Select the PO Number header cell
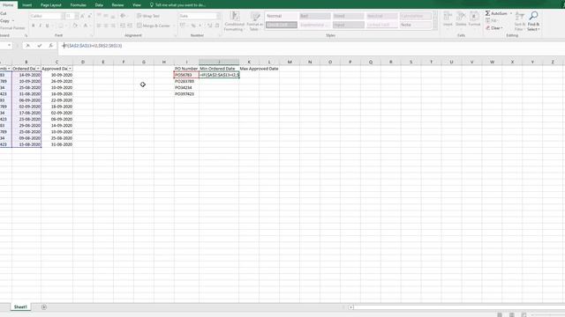Screen dimensions: 565x317 [186, 69]
